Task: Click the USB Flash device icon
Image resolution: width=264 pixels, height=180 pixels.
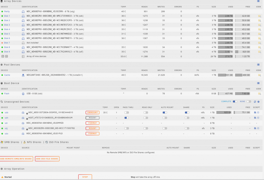Action: coord(23,94)
